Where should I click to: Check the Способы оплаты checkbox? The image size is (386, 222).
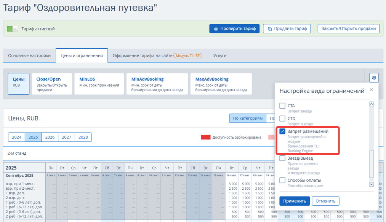tap(282, 180)
